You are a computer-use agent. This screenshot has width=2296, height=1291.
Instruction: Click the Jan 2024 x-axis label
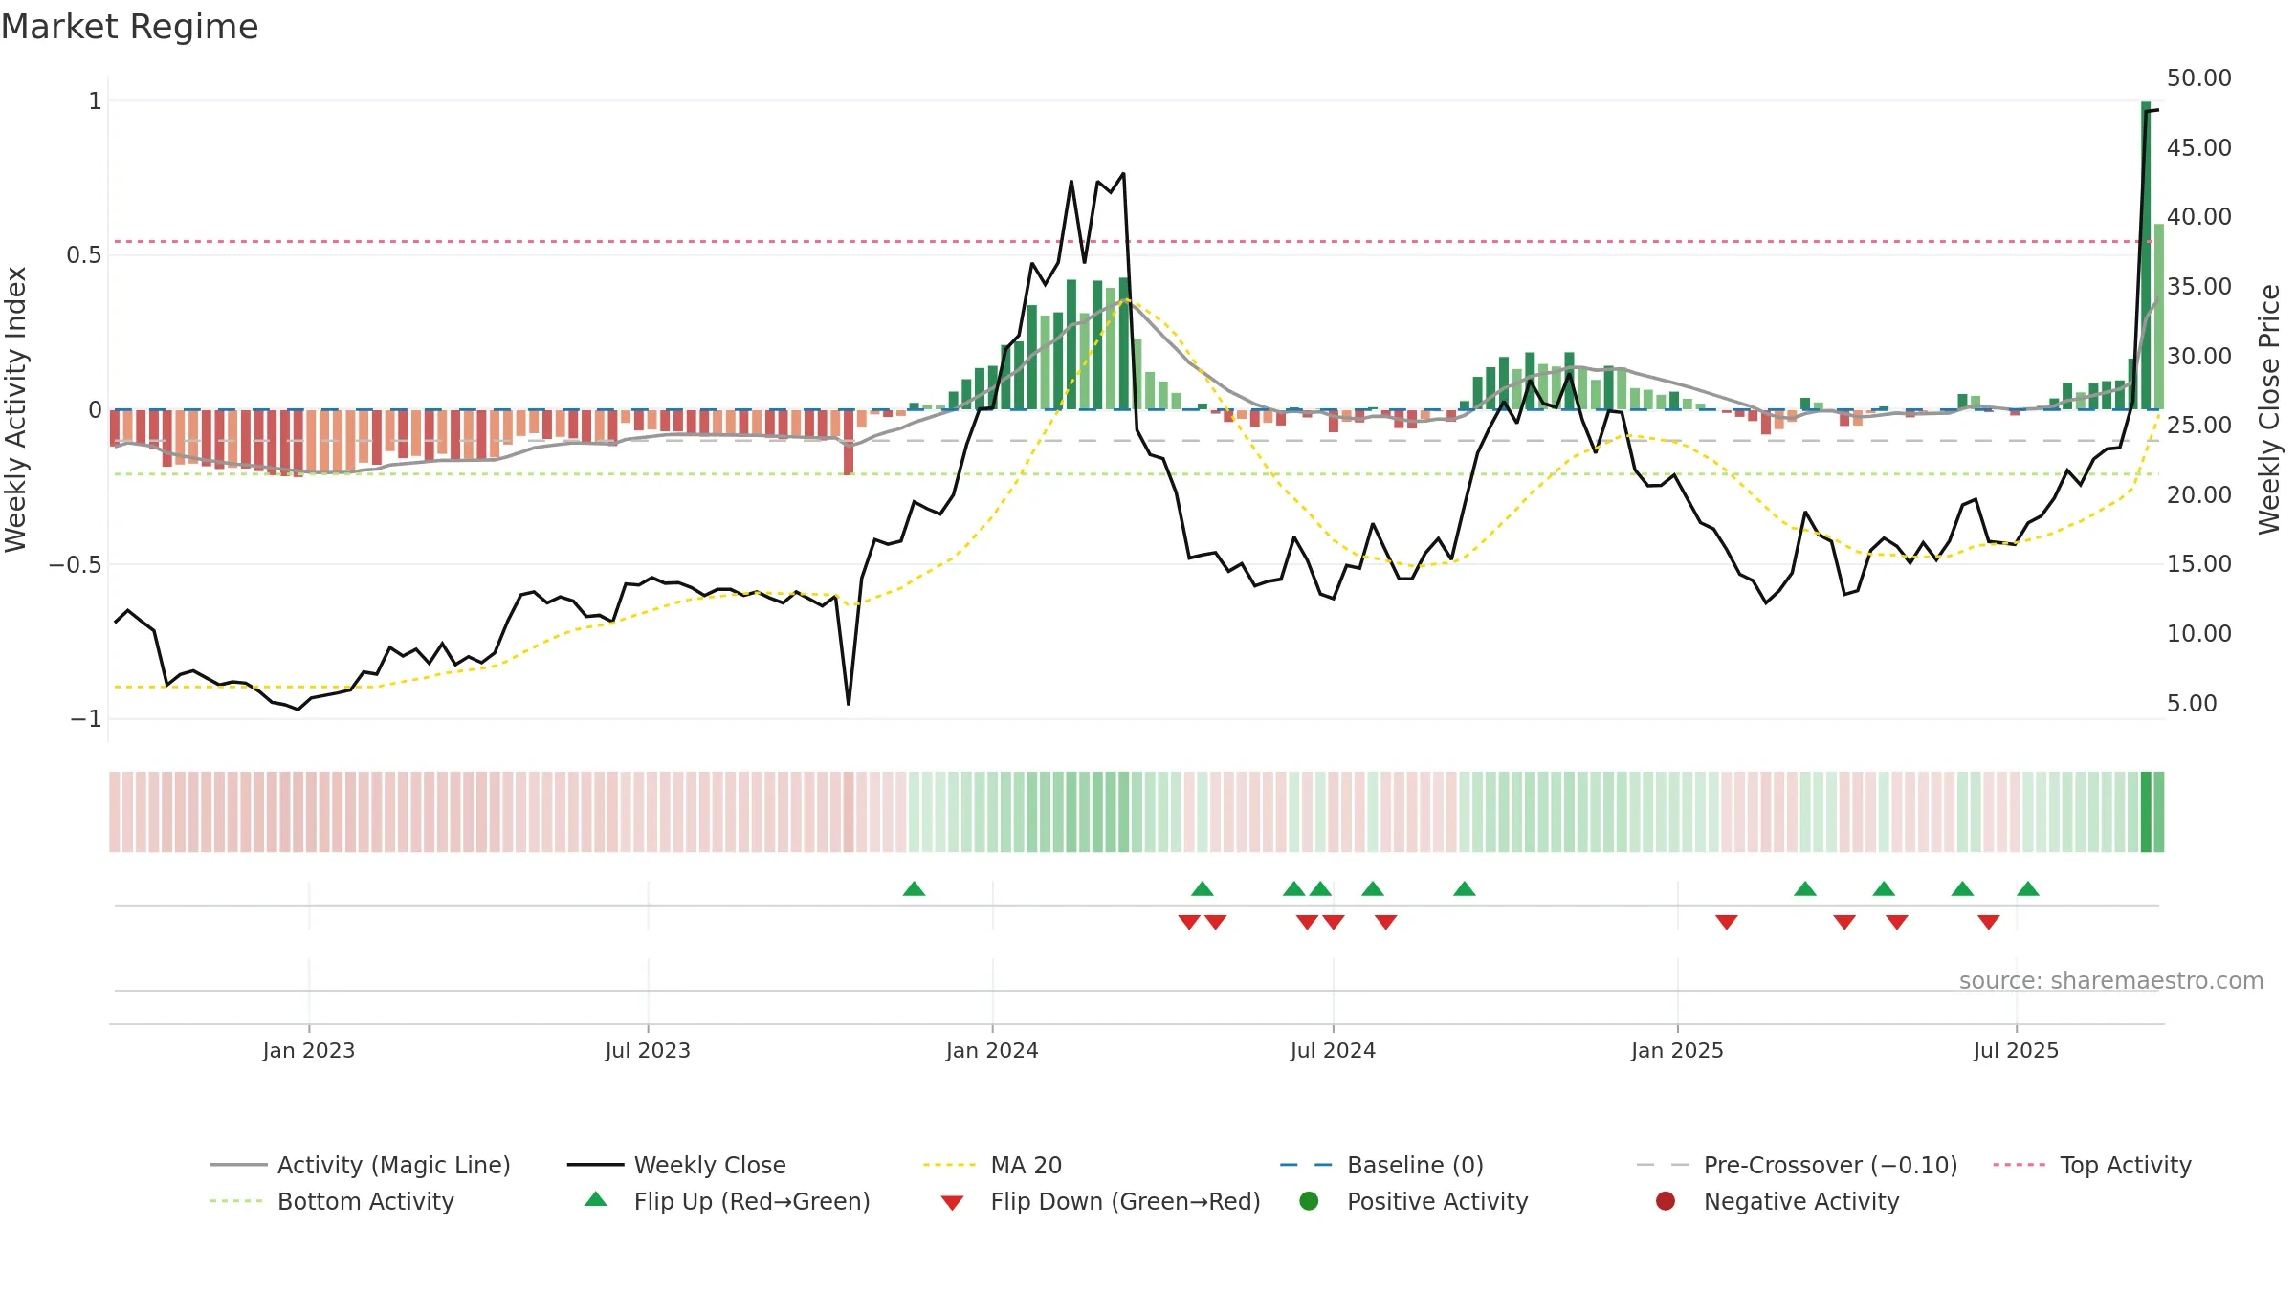[x=992, y=1050]
